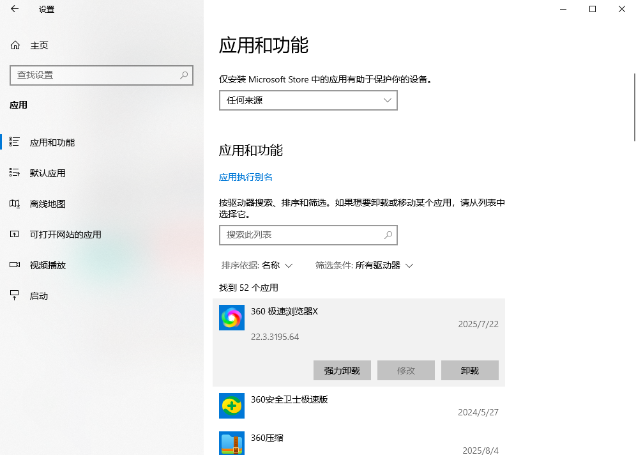Viewport: 636px width, 455px height.
Task: Click inside the 搜索此列表 search box
Action: pyautogui.click(x=308, y=235)
